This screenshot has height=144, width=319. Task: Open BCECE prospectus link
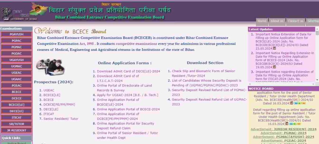[48, 100]
